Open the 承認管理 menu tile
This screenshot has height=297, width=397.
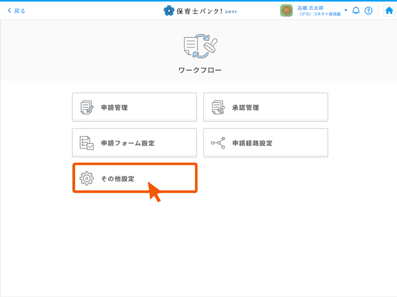pos(265,107)
